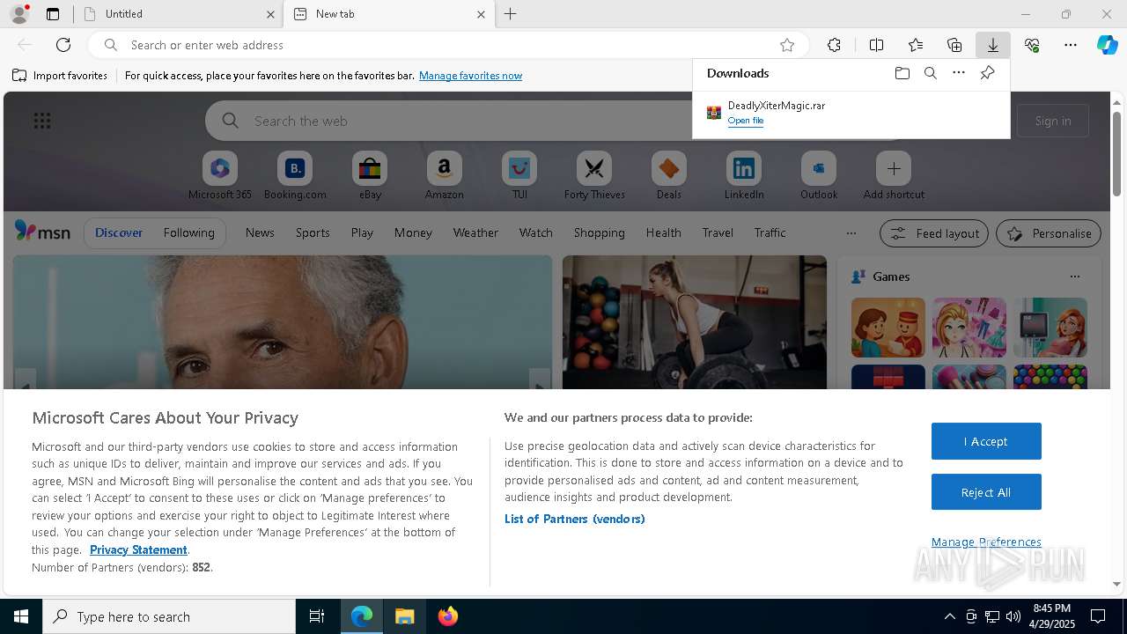
Task: Search downloads with magnifier icon
Action: coord(930,73)
